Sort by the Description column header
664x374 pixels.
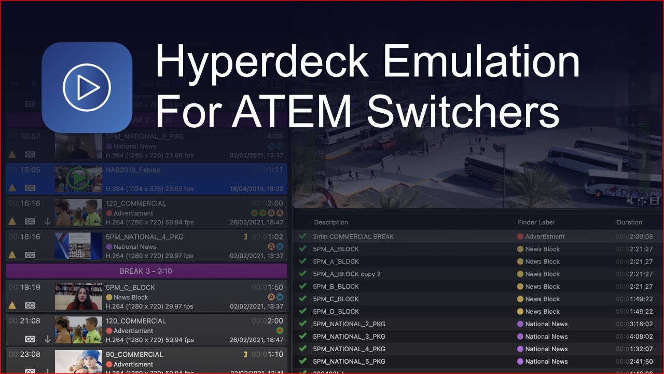[x=331, y=222]
